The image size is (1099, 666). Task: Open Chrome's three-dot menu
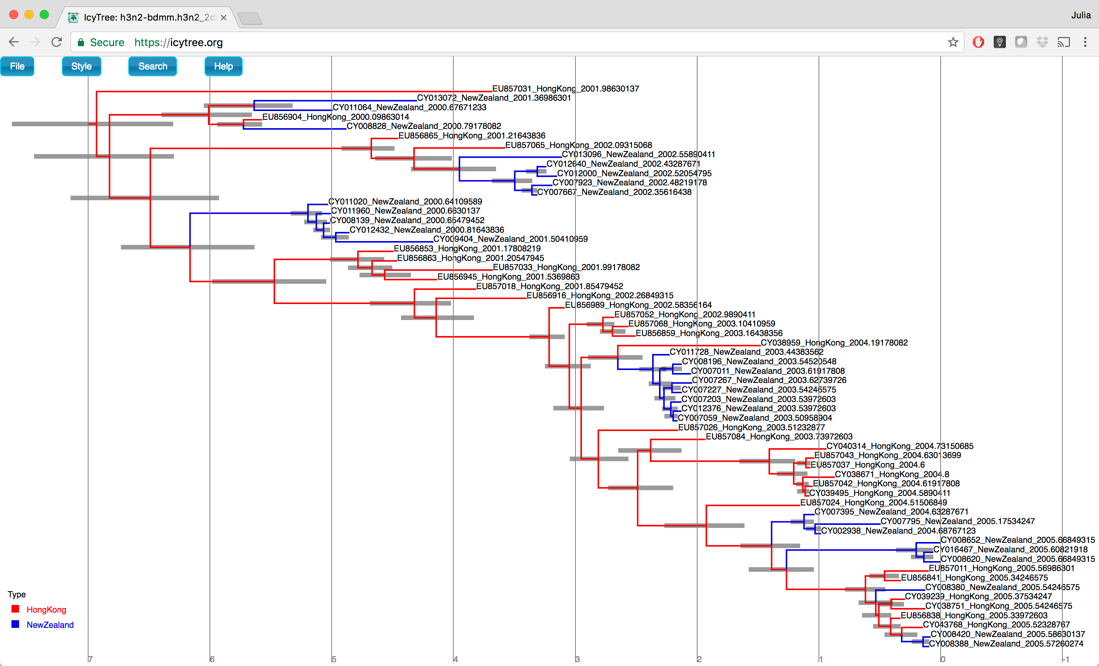pos(1085,42)
